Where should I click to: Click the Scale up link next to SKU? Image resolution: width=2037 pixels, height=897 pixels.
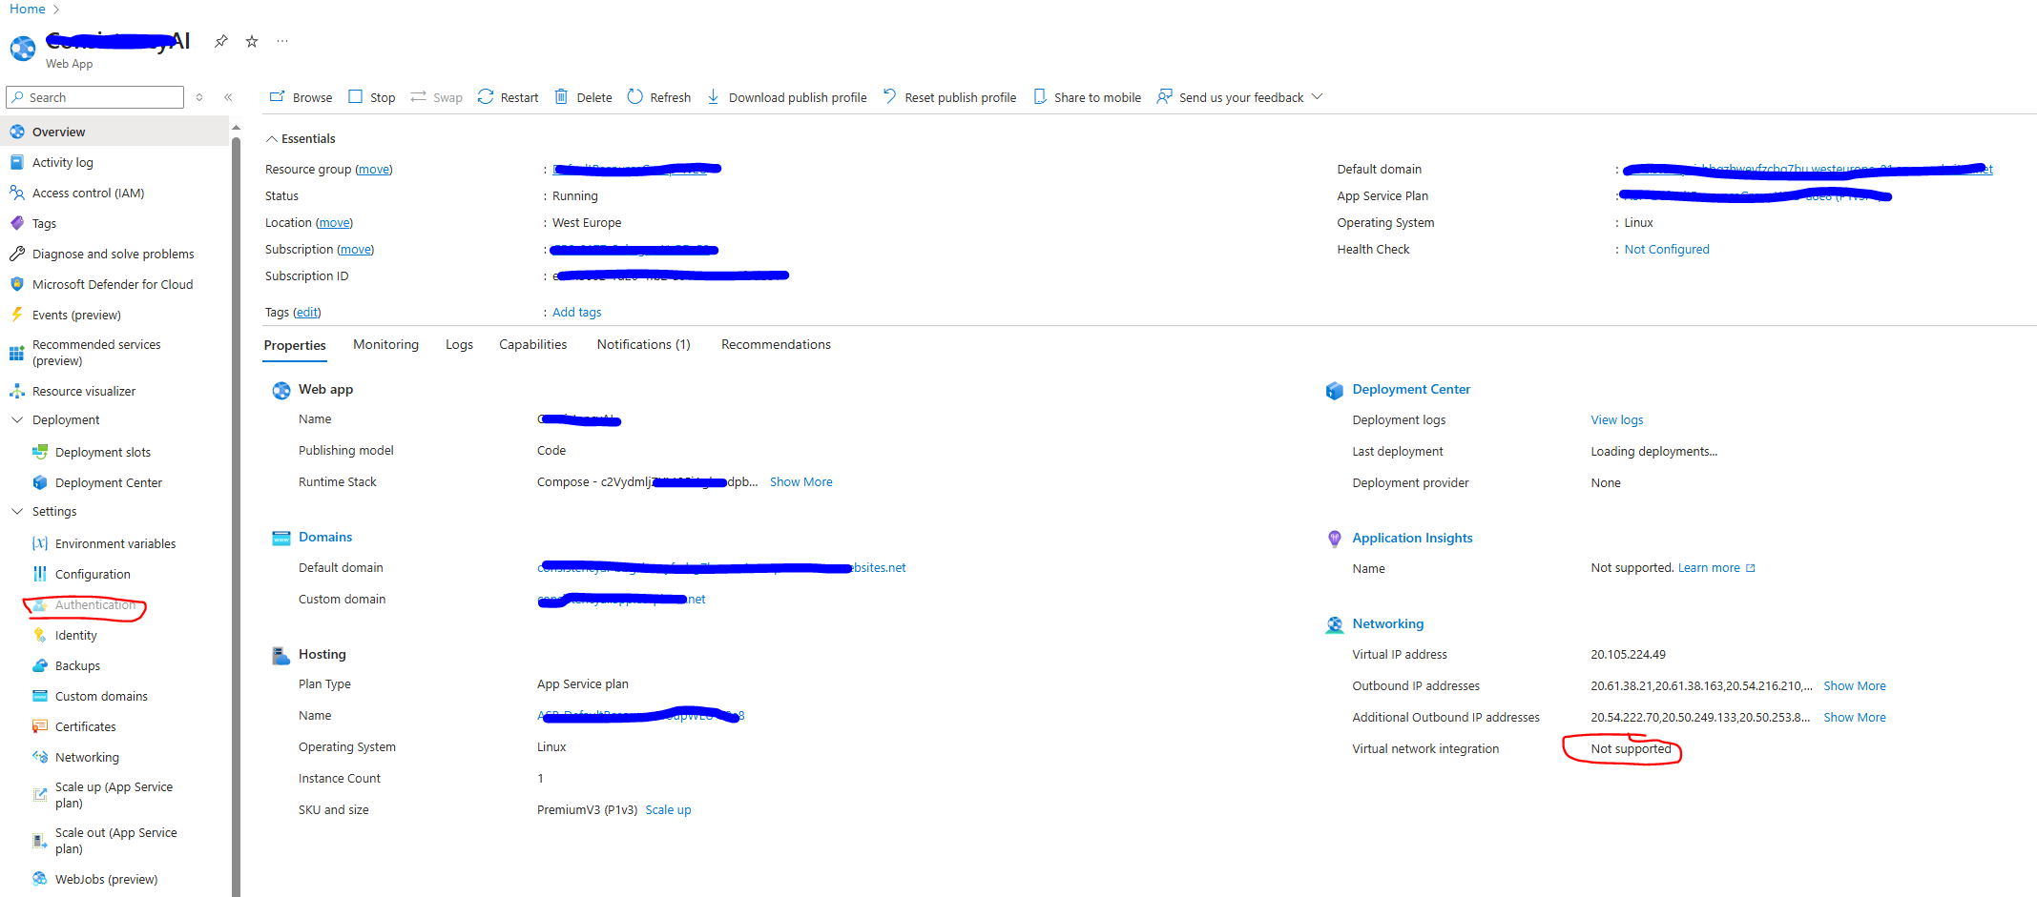(668, 809)
